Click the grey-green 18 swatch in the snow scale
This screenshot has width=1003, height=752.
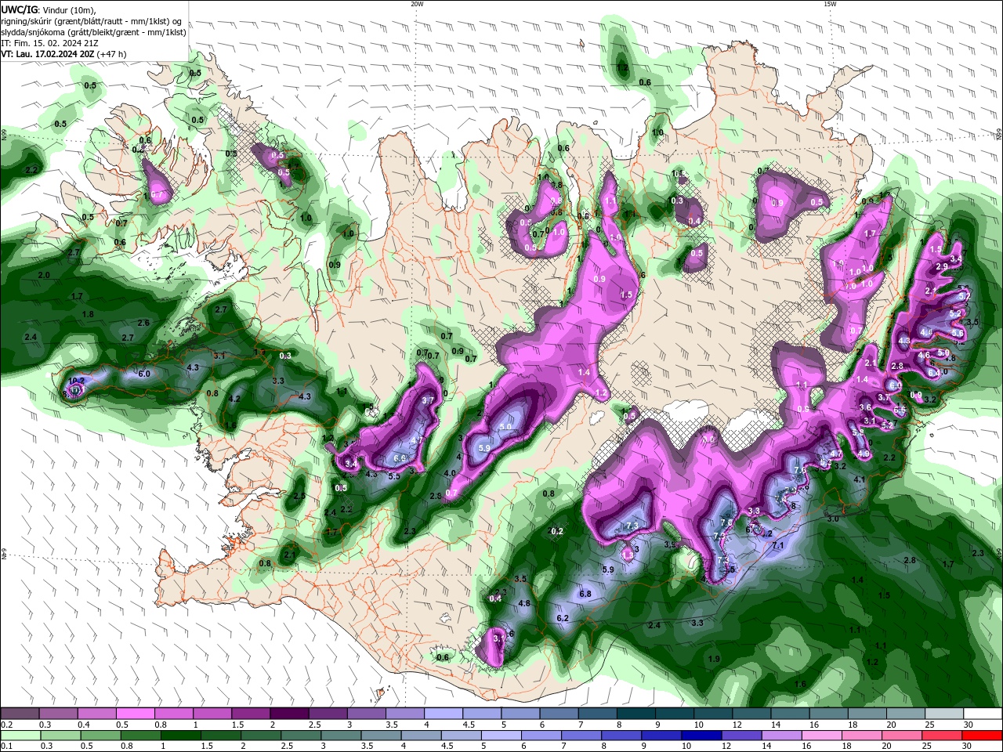[867, 714]
